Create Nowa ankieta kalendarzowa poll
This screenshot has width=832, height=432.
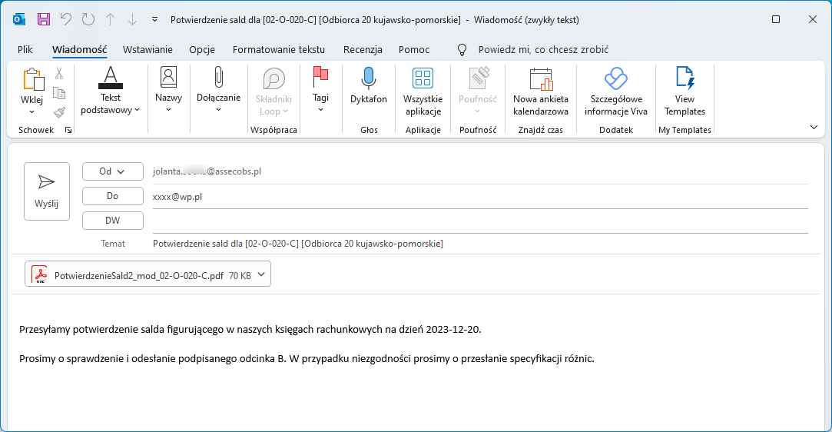click(541, 91)
